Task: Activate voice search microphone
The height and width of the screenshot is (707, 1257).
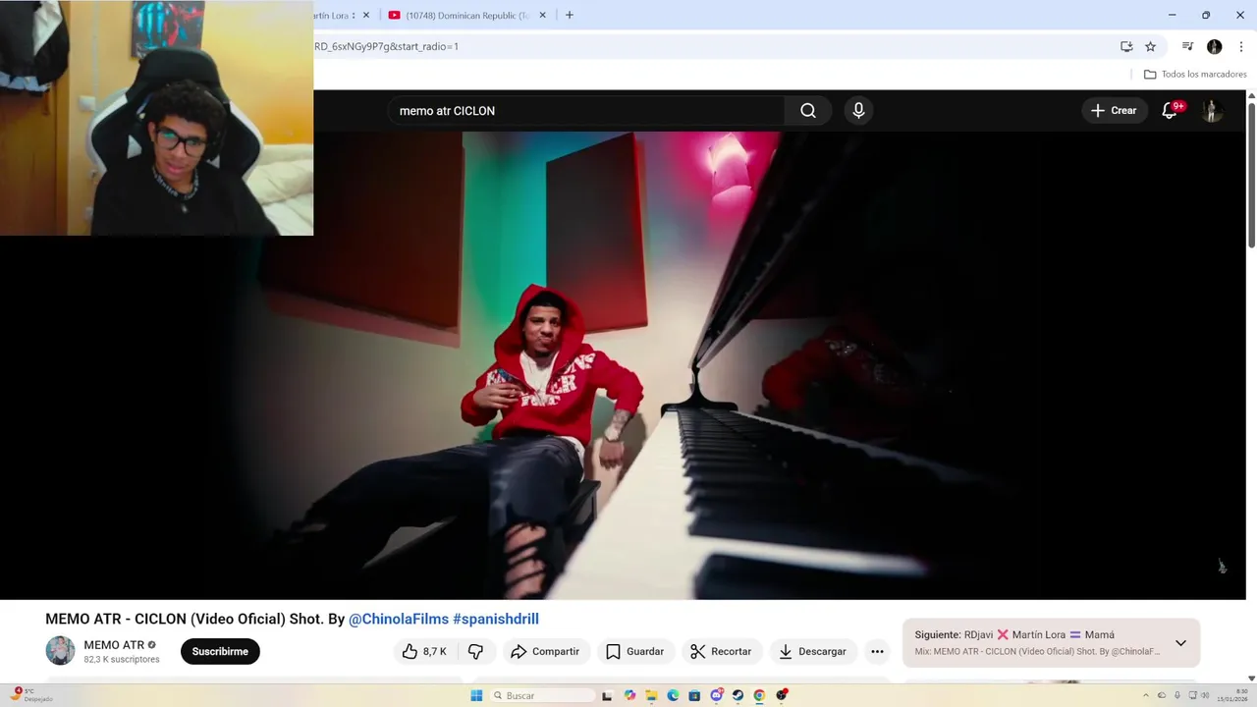Action: 858,111
